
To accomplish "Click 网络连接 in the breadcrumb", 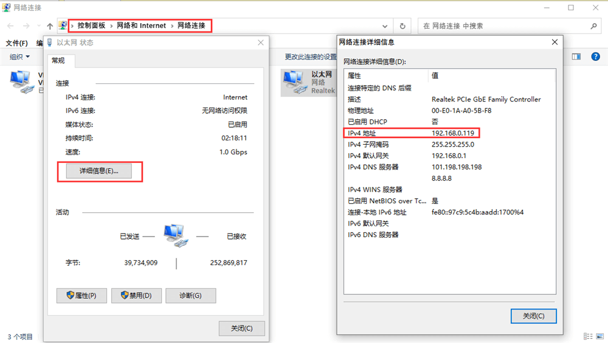I will tap(192, 26).
